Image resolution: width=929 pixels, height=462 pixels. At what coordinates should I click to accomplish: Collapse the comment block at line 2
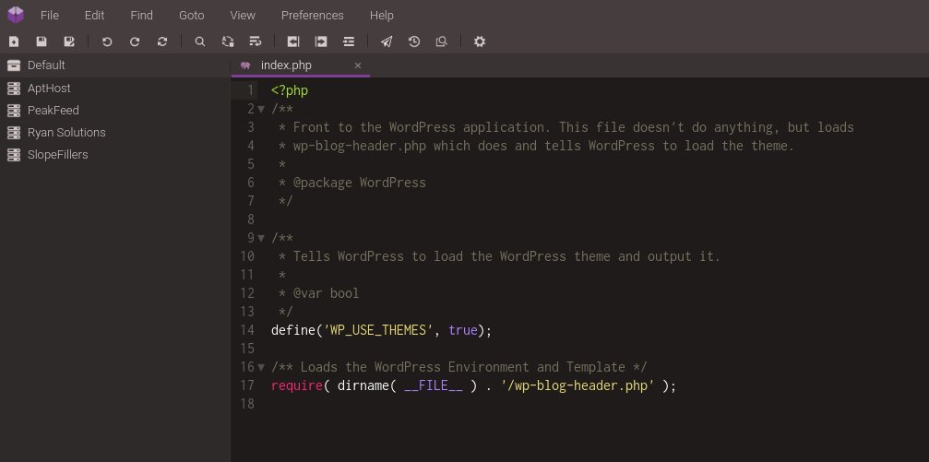pos(261,109)
